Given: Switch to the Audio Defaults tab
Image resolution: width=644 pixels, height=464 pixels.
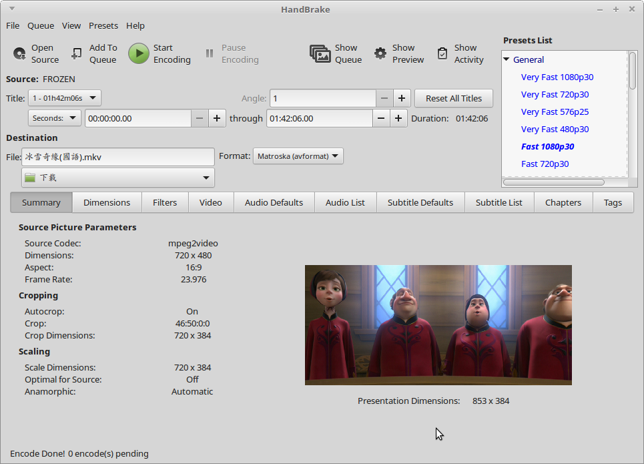Looking at the screenshot, I should pyautogui.click(x=274, y=202).
